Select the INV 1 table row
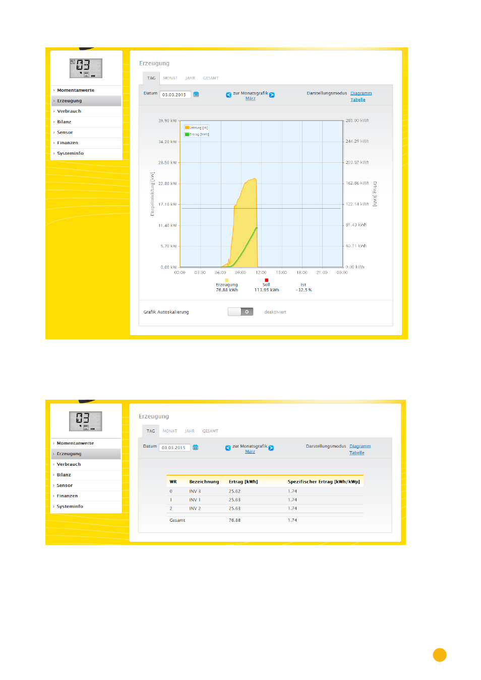 click(x=265, y=500)
